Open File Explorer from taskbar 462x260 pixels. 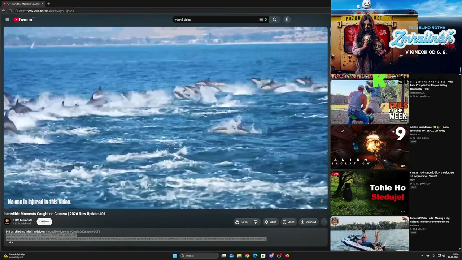[239, 256]
